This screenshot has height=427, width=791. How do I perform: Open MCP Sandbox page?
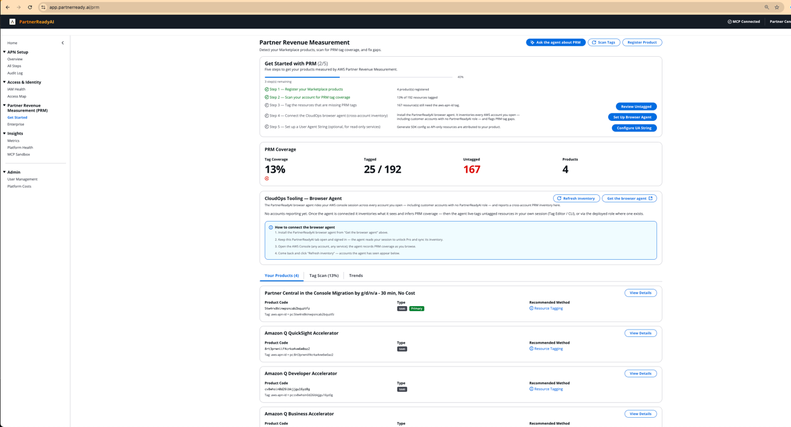19,154
